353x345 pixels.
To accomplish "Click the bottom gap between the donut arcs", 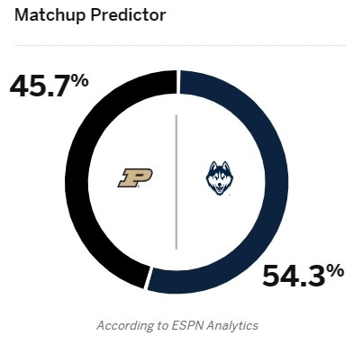I will (x=149, y=278).
